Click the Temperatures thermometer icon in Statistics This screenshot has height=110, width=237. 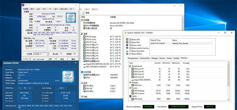pos(130,66)
